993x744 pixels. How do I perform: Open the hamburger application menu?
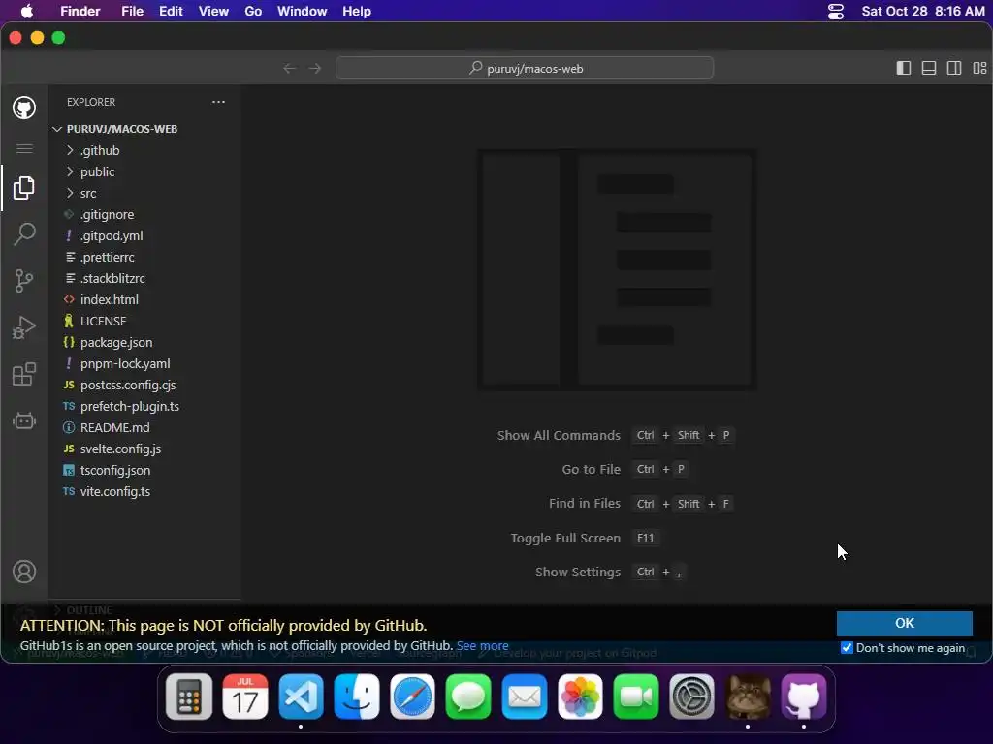coord(24,148)
